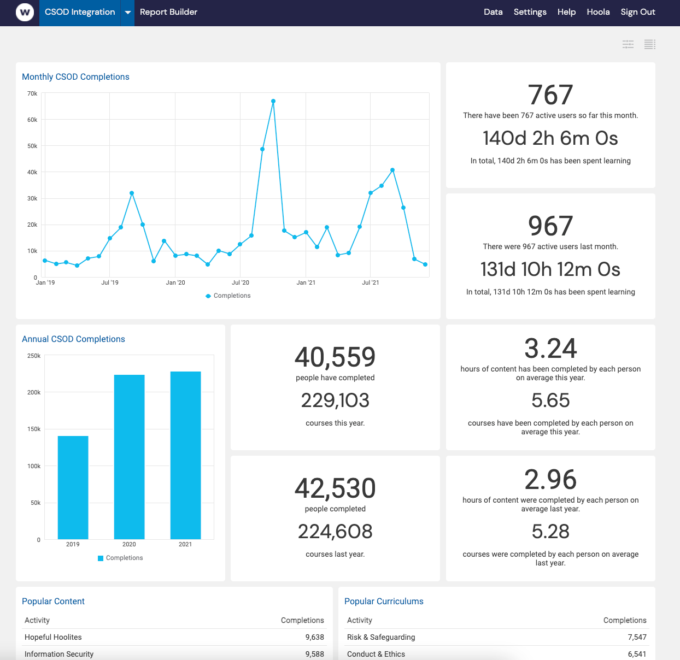Switch to Report Builder
The height and width of the screenshot is (660, 680).
168,11
